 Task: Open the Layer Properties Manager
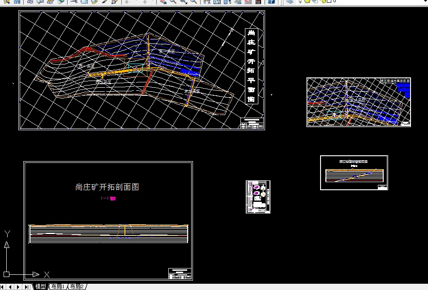click(x=289, y=2)
